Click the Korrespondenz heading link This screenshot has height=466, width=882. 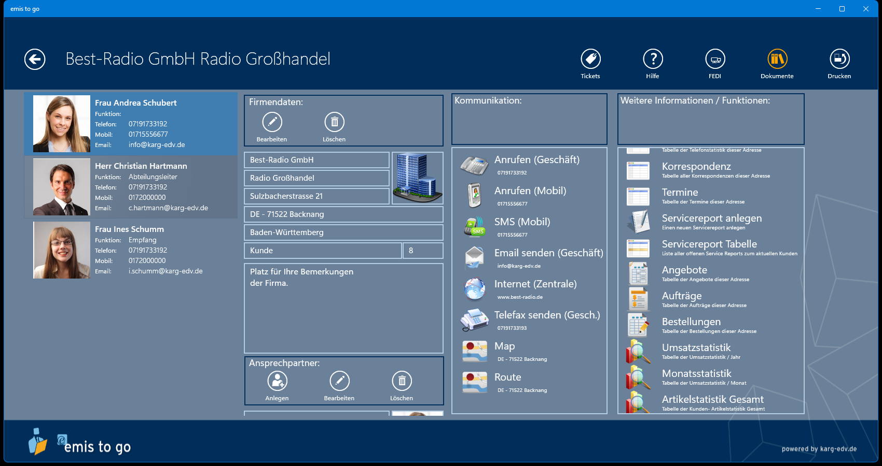(696, 166)
